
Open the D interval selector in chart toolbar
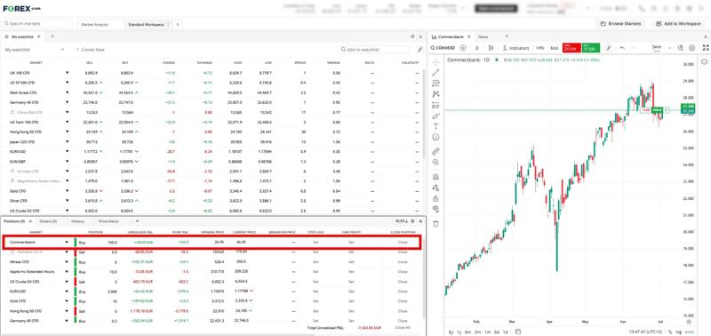[476, 48]
